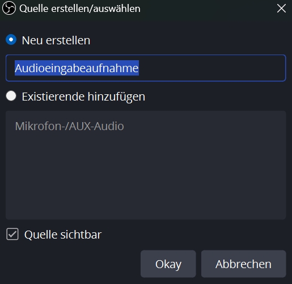
Task: Click the checkmark icon beside Quelle sichtbar
Action: tap(12, 234)
